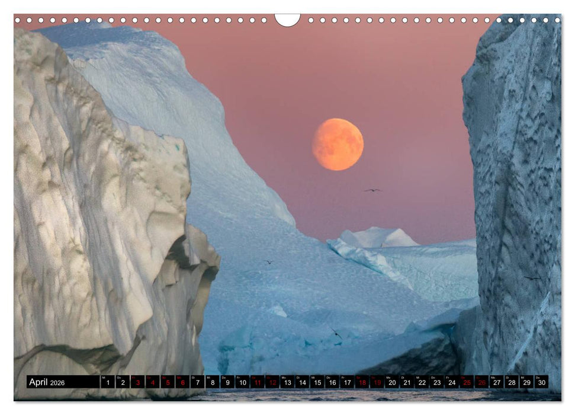Click the red Saturday date 18

tap(362, 381)
